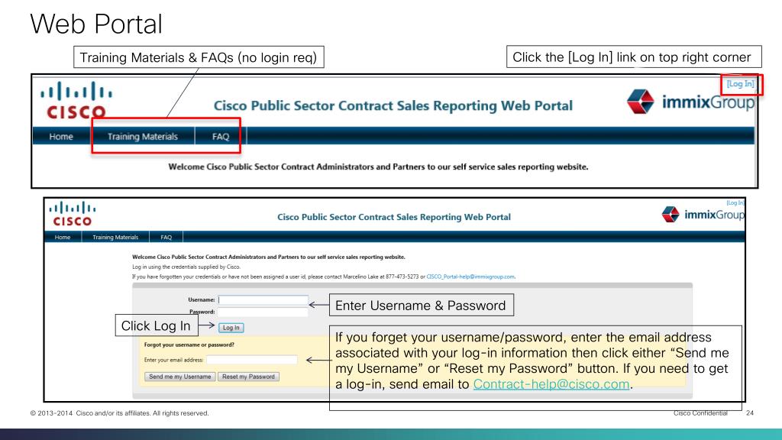Click the copyright notice in the footer

(119, 413)
